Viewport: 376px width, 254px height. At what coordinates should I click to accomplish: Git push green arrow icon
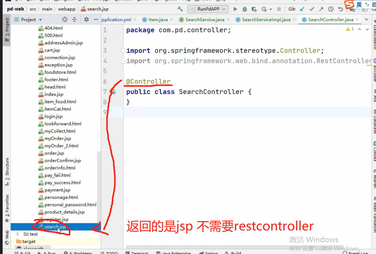(321, 9)
